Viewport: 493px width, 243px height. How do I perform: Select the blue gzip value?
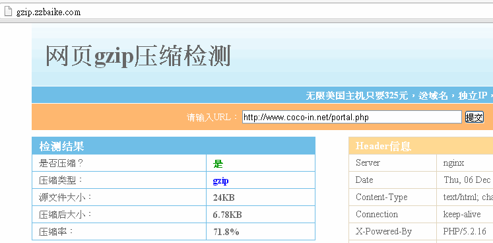tap(220, 181)
